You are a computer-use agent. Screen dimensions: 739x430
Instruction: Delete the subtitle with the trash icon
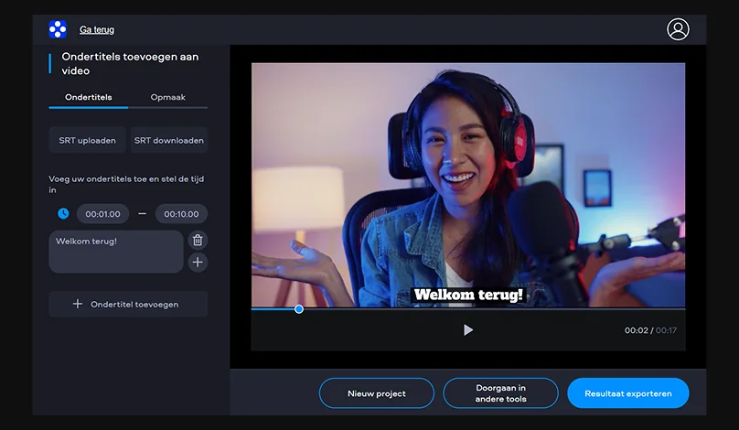coord(198,240)
